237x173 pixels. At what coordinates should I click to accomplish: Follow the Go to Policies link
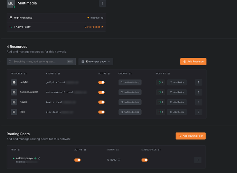[x=94, y=27]
